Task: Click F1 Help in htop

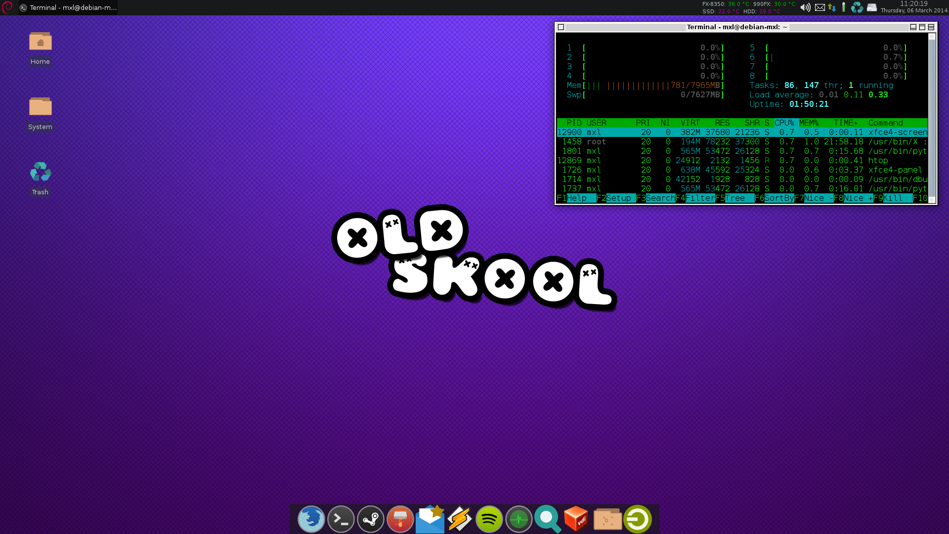Action: click(x=576, y=198)
